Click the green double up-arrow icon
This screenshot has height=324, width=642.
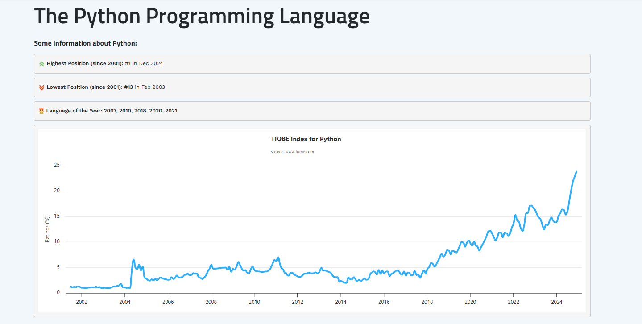point(41,64)
